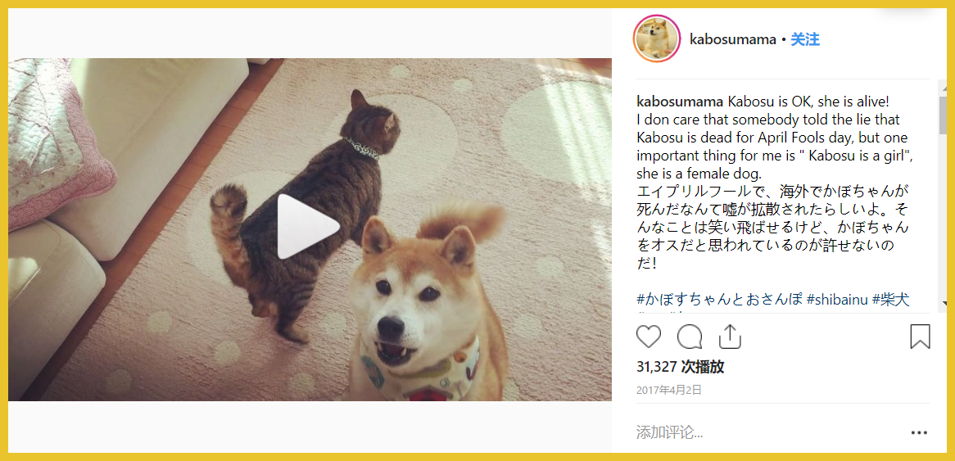Share the post using the upload arrow icon
This screenshot has height=461, width=955.
(730, 336)
